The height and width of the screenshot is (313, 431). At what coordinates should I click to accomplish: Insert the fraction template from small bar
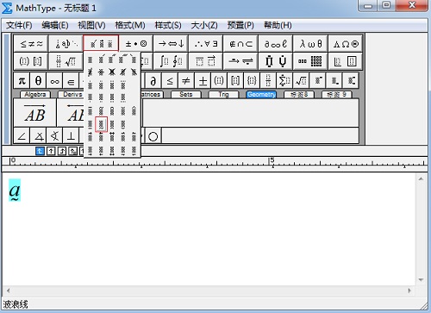(x=268, y=81)
